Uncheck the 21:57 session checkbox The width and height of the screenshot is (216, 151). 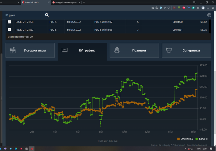pyautogui.click(x=9, y=30)
